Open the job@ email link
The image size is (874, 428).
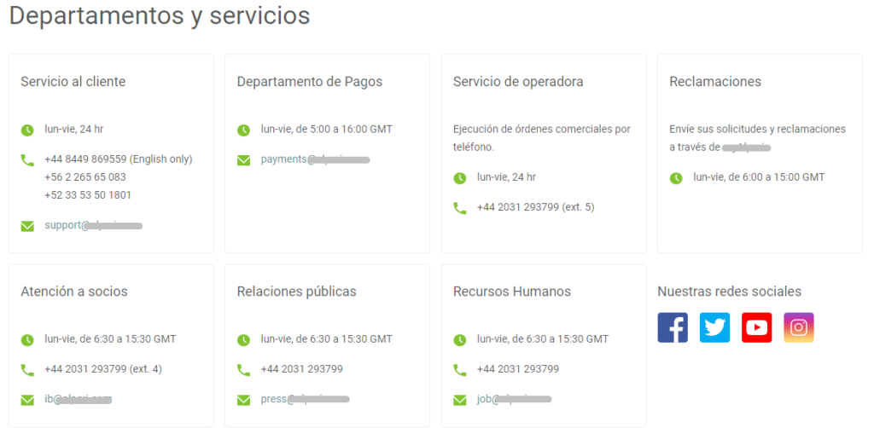(514, 399)
